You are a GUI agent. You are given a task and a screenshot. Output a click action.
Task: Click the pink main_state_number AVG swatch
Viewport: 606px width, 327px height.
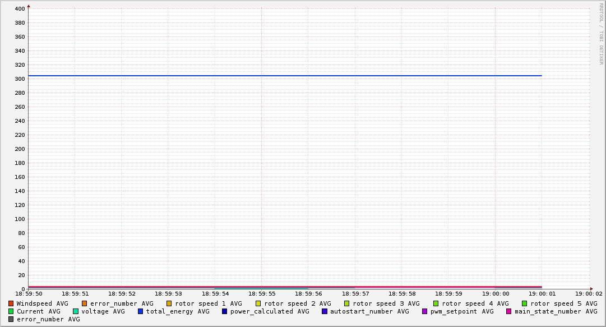click(509, 311)
